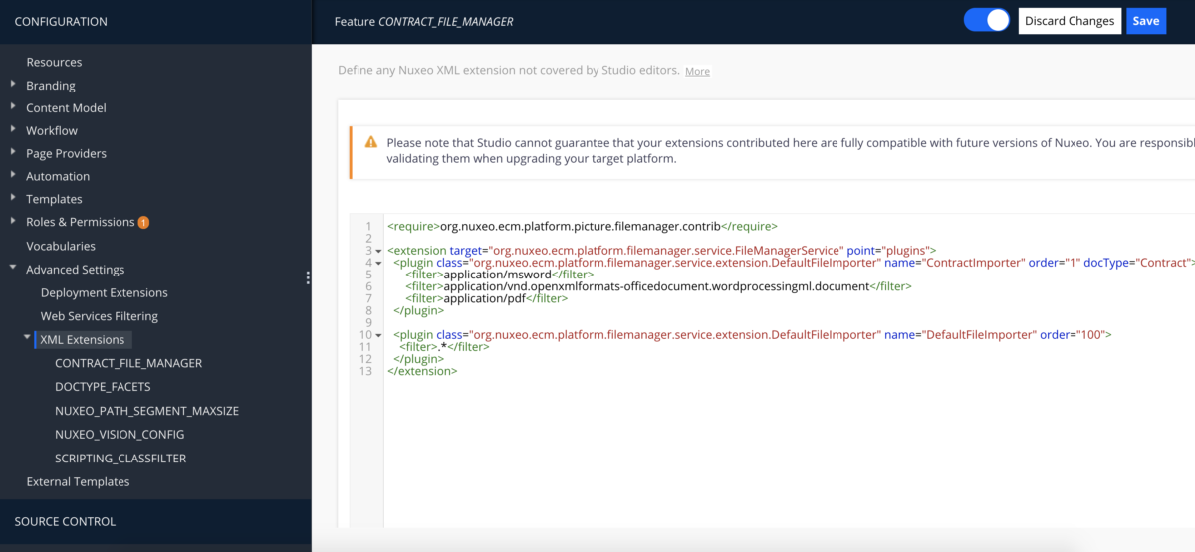Click the Roles & Permissions notification badge
This screenshot has height=552, width=1195.
[143, 222]
